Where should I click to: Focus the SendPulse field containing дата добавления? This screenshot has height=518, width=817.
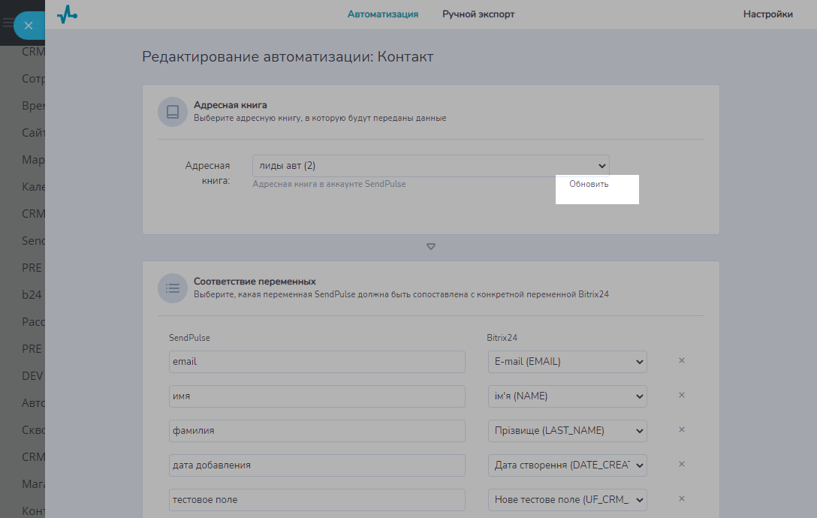[x=317, y=465]
